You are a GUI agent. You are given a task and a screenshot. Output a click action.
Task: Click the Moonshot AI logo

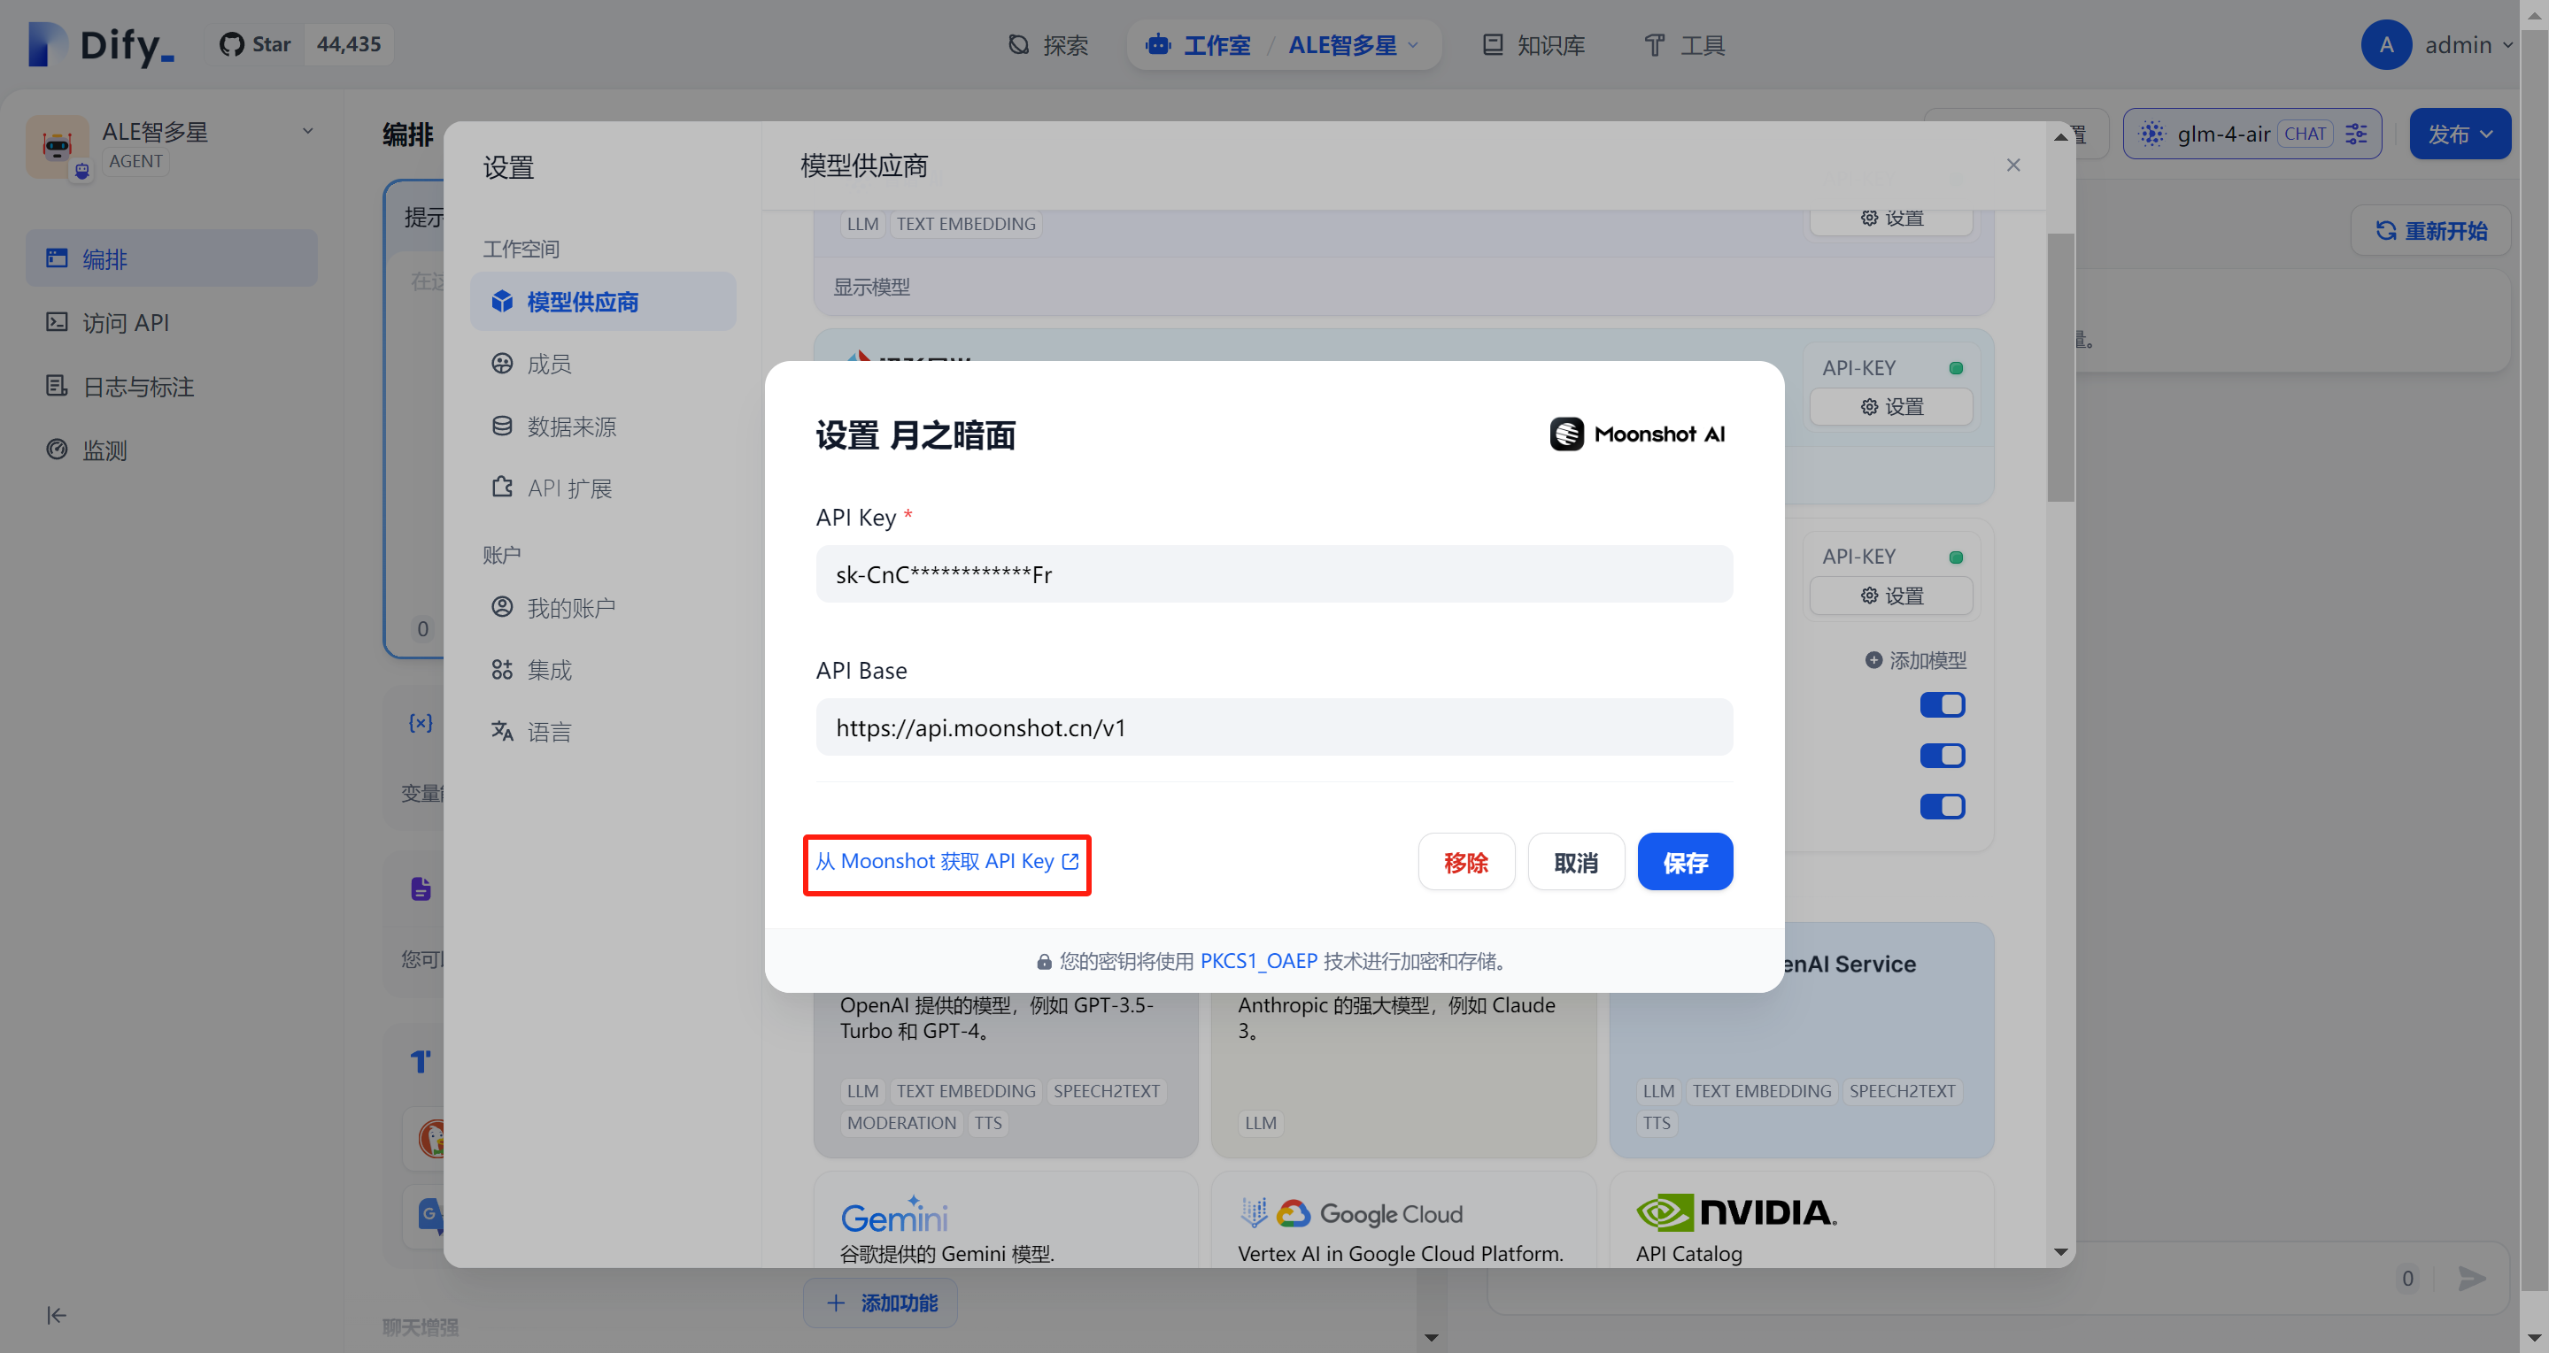tap(1637, 434)
